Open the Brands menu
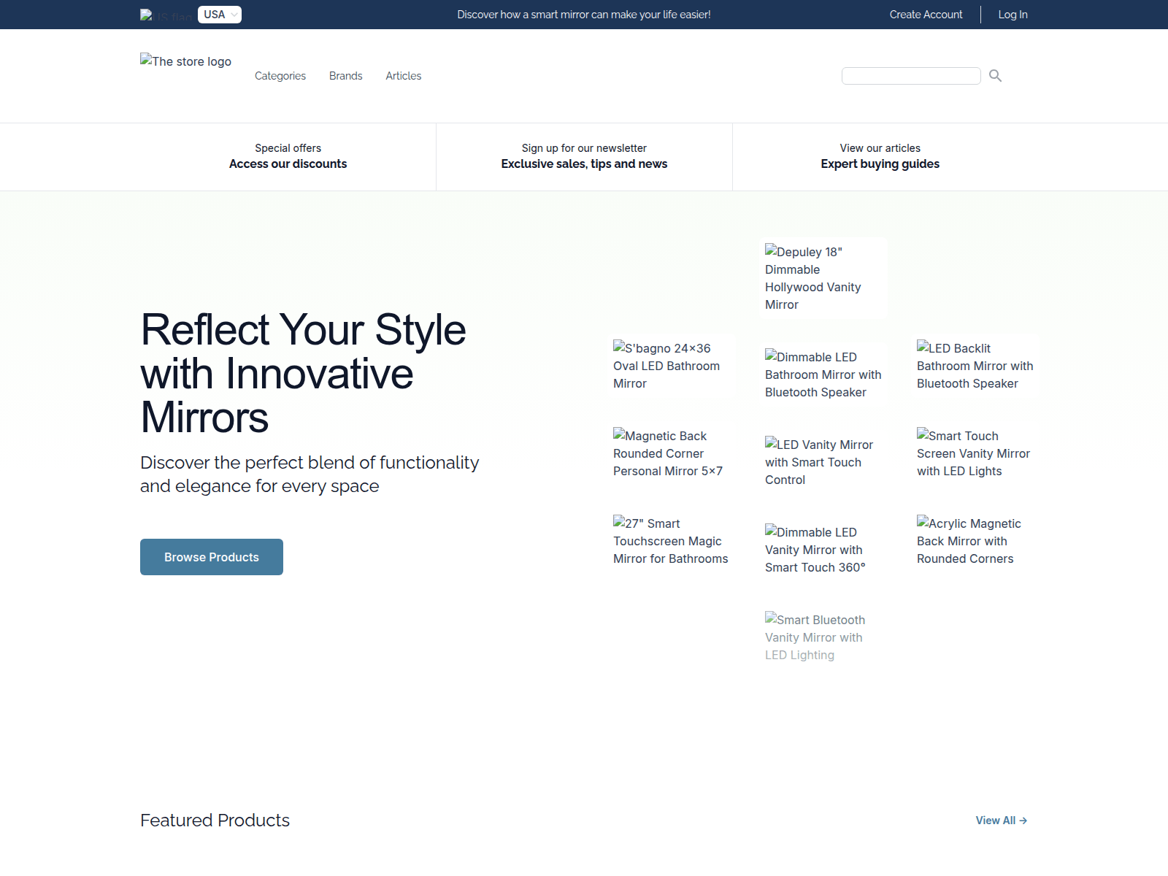Image resolution: width=1168 pixels, height=876 pixels. click(345, 75)
